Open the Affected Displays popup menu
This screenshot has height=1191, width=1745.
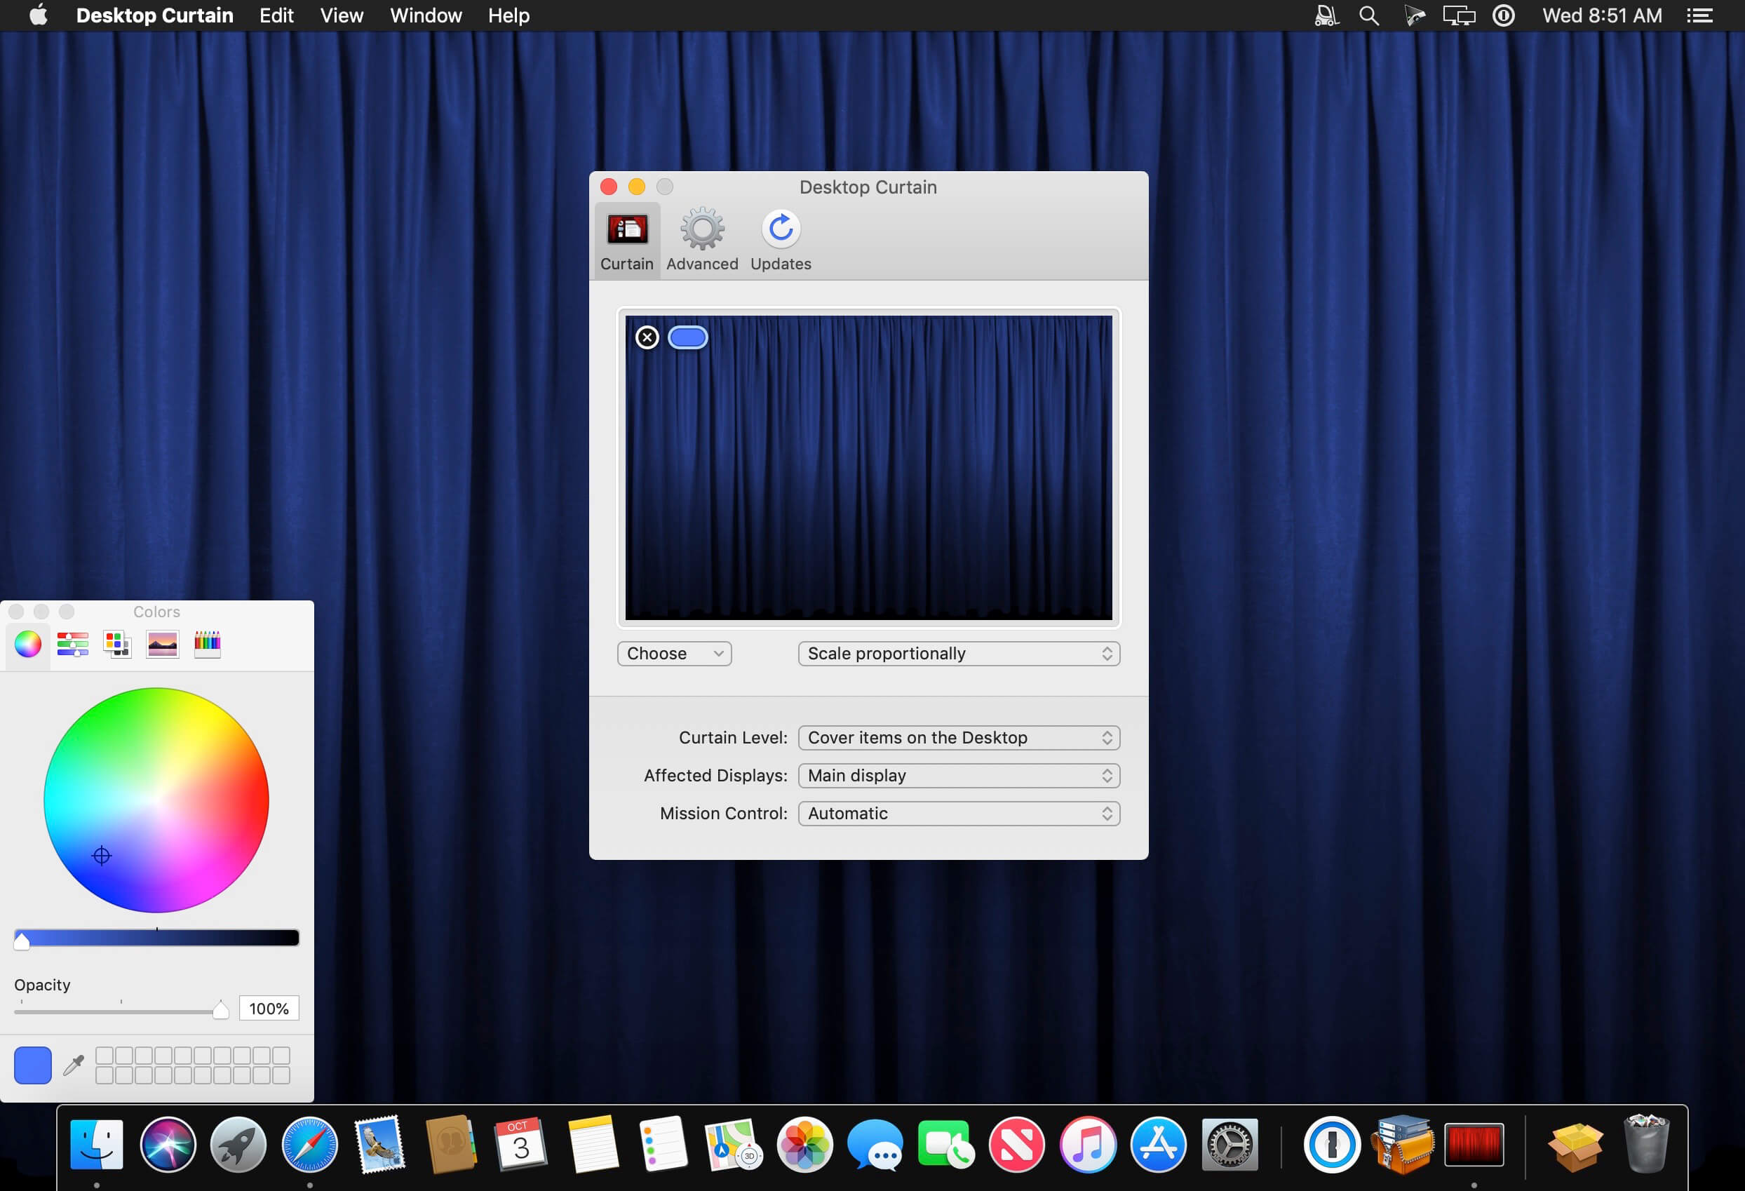(x=959, y=775)
